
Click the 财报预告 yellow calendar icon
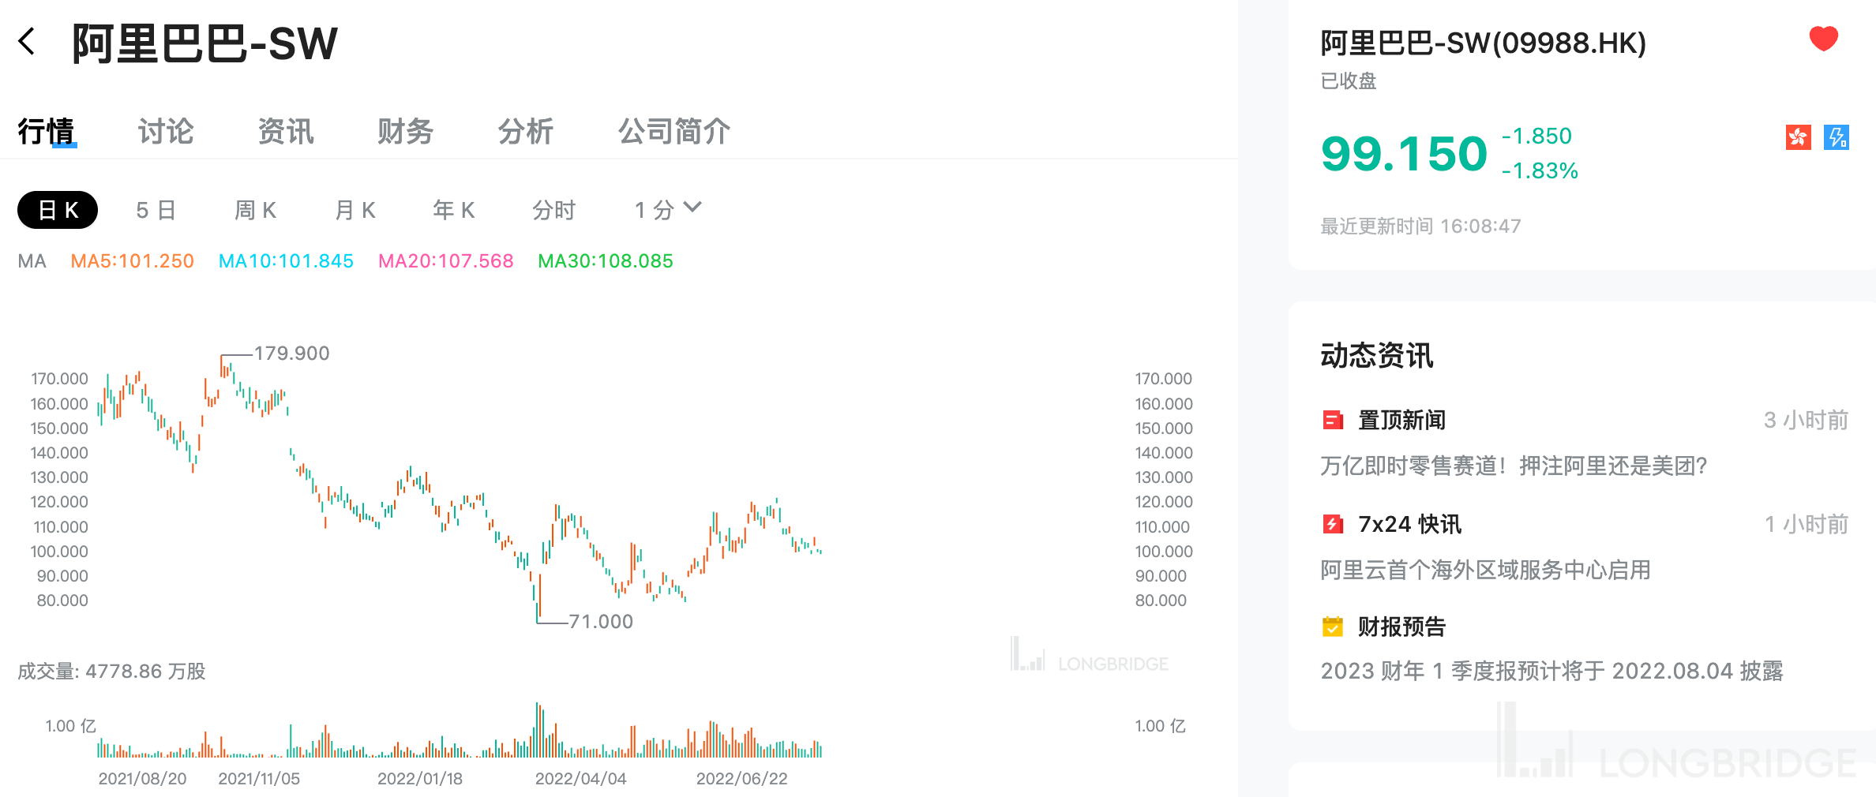pos(1334,627)
